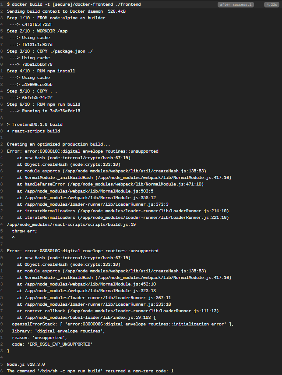Click Step 2/10 WORKDIR /app line

tap(37, 31)
